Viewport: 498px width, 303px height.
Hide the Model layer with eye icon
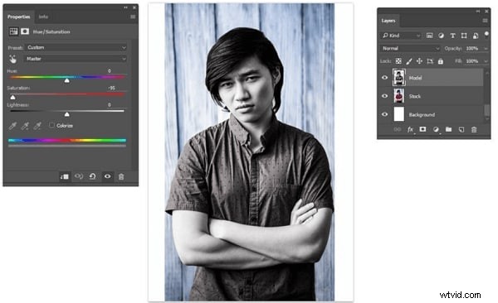click(x=384, y=77)
